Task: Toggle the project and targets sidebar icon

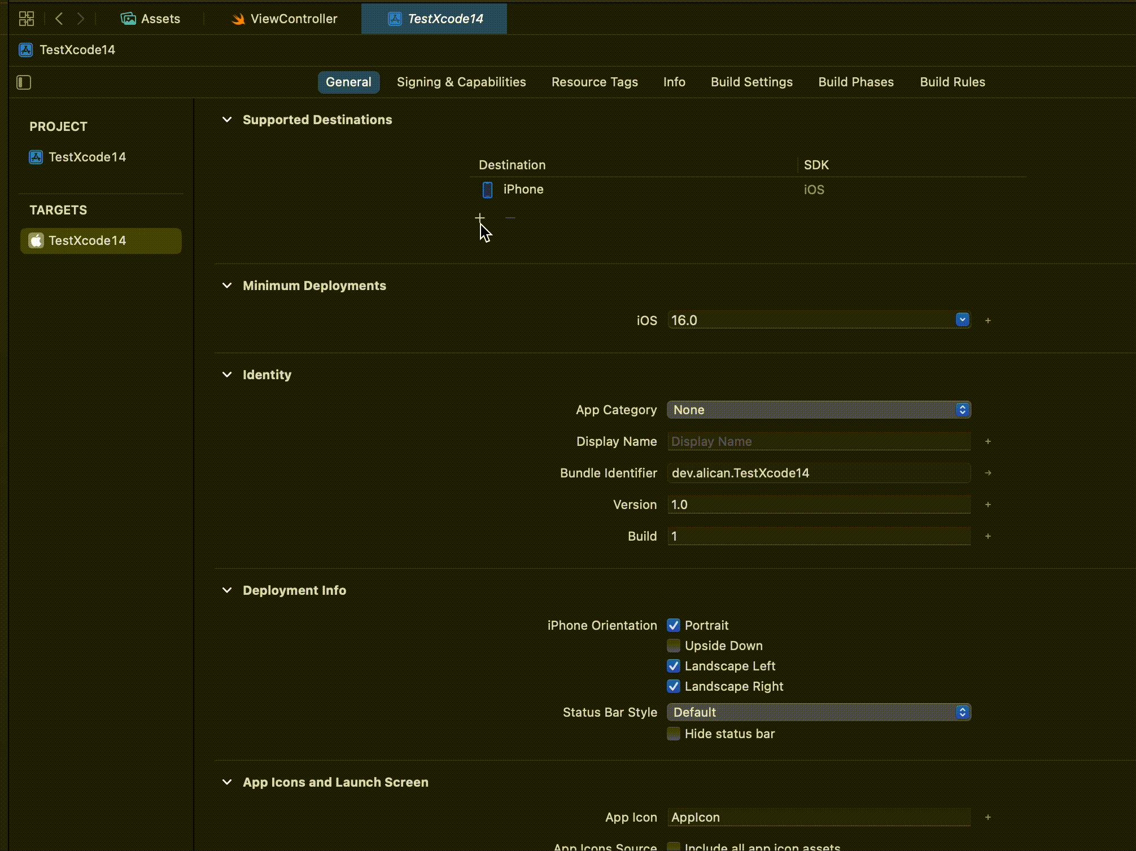Action: click(24, 82)
